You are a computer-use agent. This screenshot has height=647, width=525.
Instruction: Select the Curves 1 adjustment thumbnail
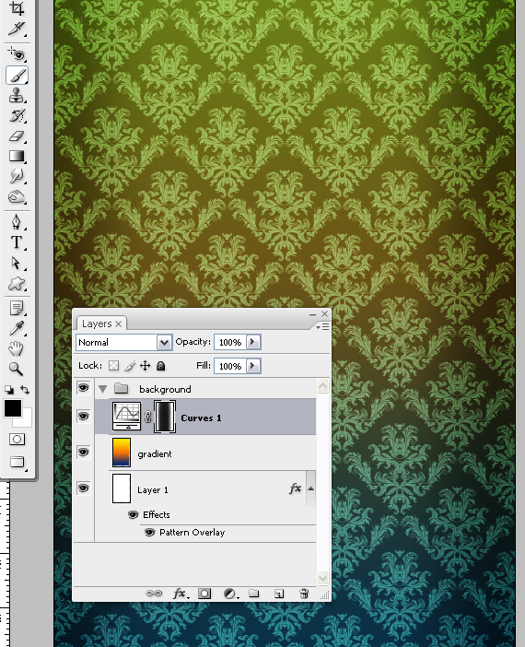tap(126, 417)
